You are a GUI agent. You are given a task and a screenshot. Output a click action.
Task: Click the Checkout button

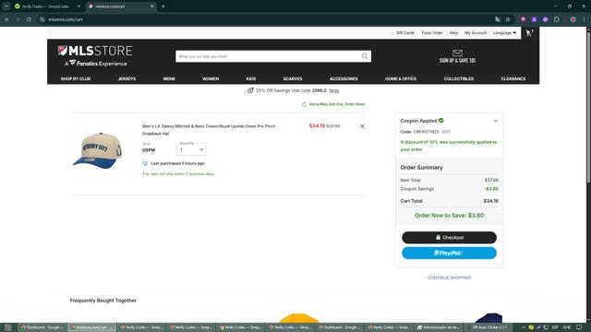[449, 238]
